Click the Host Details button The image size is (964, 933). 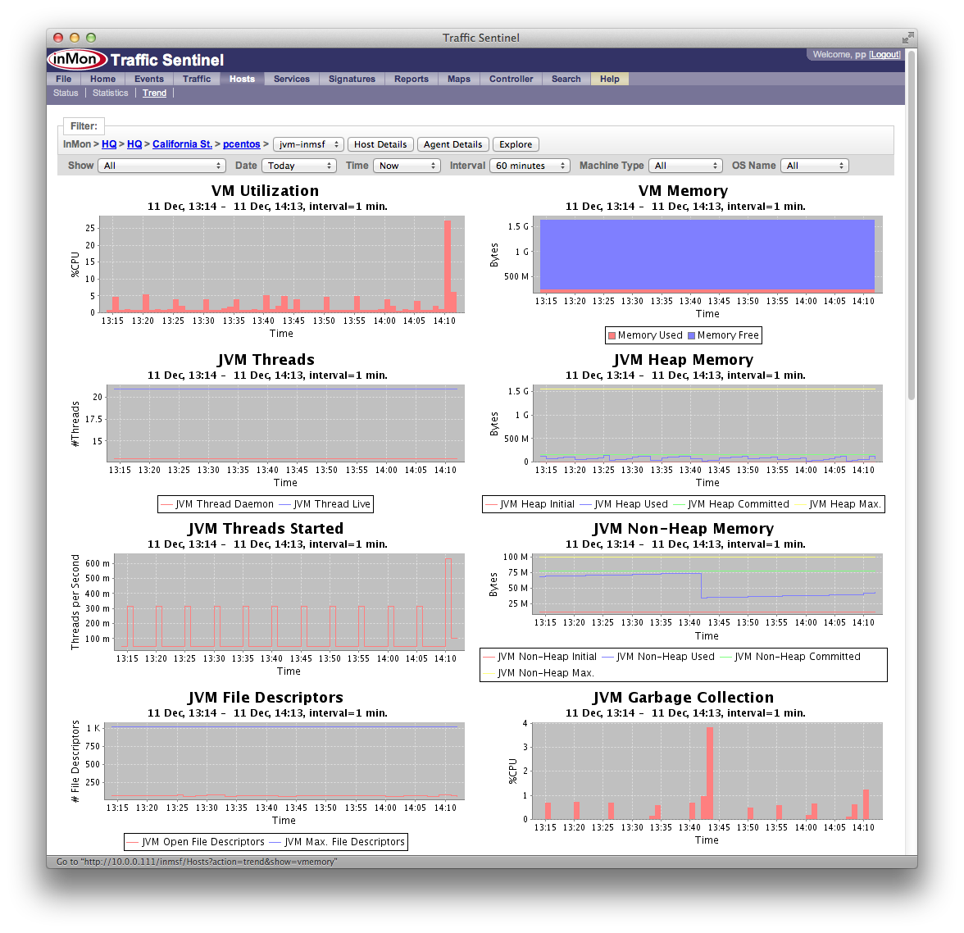[380, 144]
